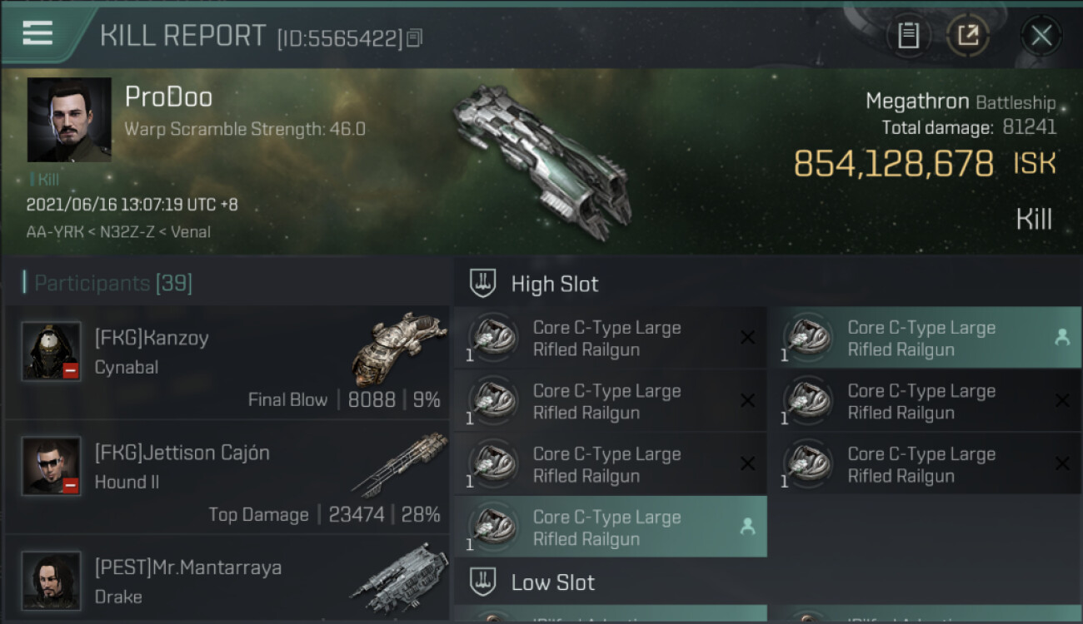Click the Drake ship image
The width and height of the screenshot is (1083, 624).
(x=398, y=577)
